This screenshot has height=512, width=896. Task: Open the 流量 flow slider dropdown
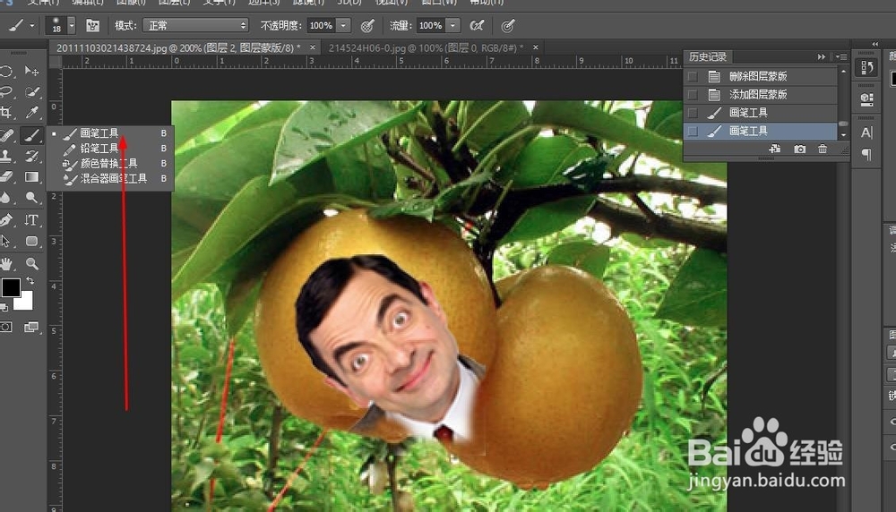452,26
